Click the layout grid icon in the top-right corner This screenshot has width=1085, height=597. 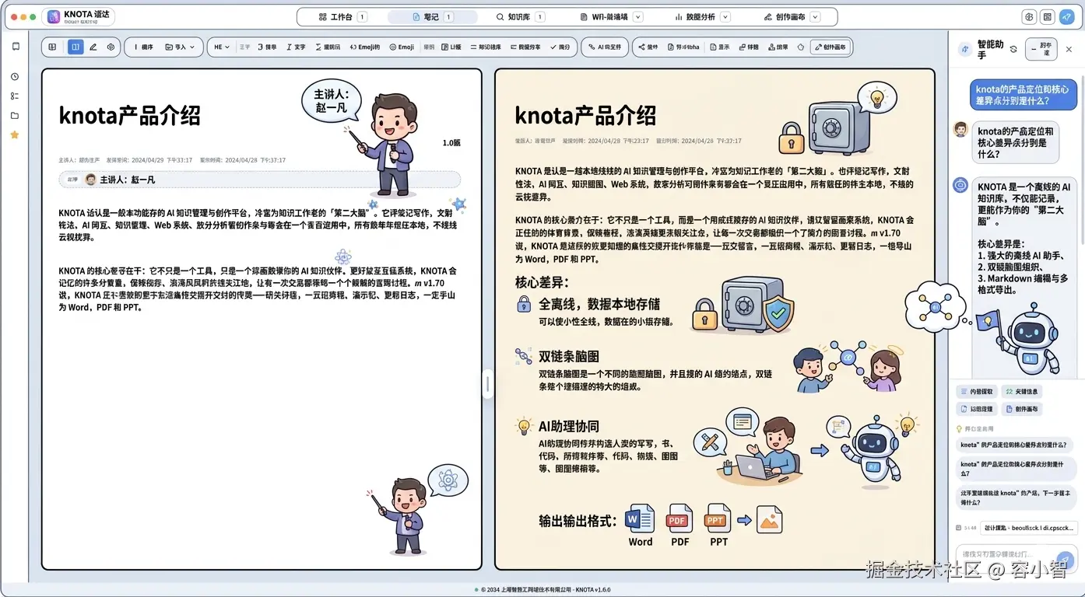[1047, 16]
